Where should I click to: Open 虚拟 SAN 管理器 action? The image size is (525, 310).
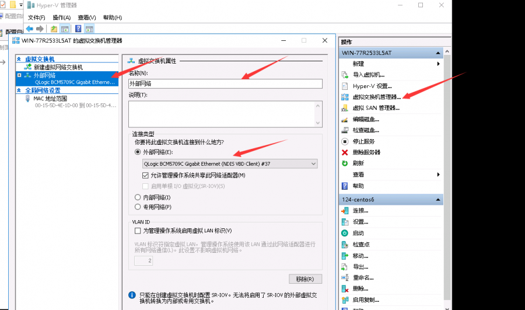(376, 108)
